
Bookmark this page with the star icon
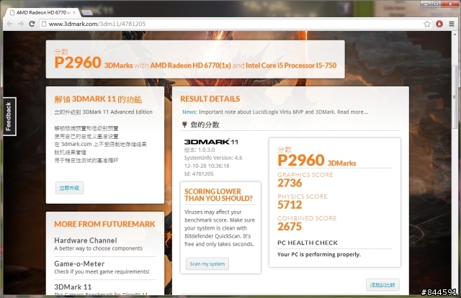point(427,24)
